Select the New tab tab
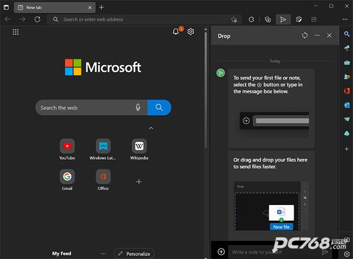353x259 pixels. pyautogui.click(x=55, y=8)
